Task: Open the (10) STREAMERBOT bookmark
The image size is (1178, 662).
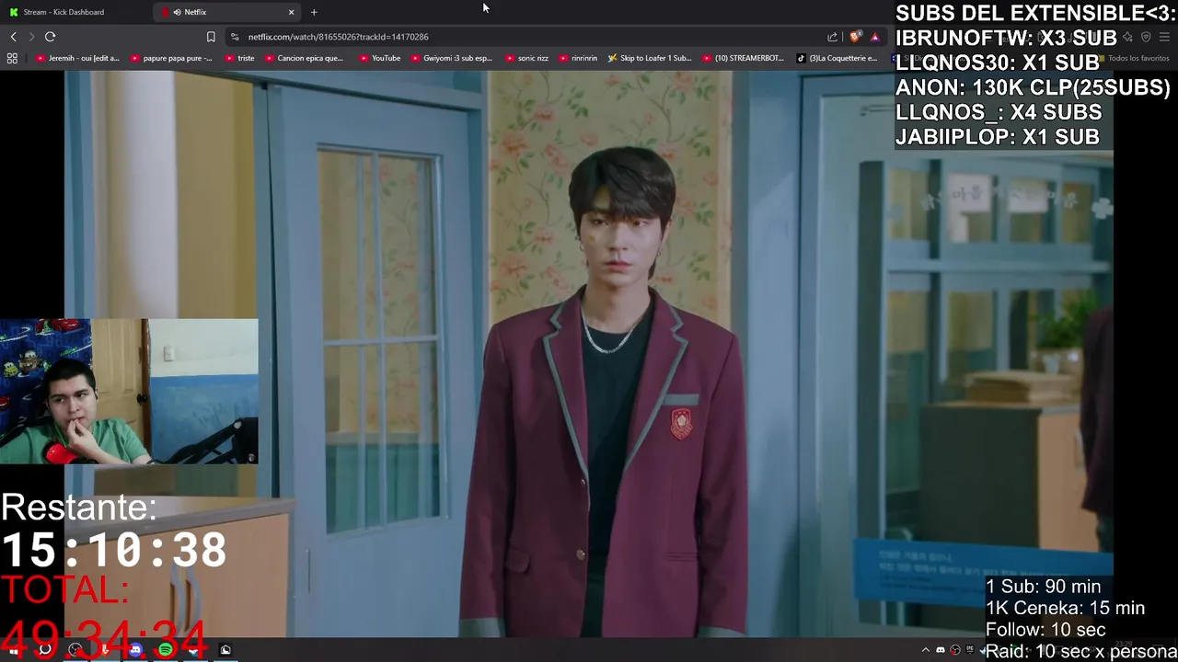Action: pos(743,58)
